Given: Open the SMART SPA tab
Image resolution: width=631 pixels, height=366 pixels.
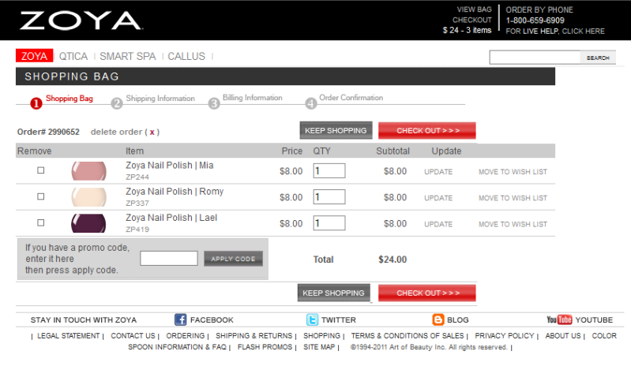Looking at the screenshot, I should click(x=127, y=56).
